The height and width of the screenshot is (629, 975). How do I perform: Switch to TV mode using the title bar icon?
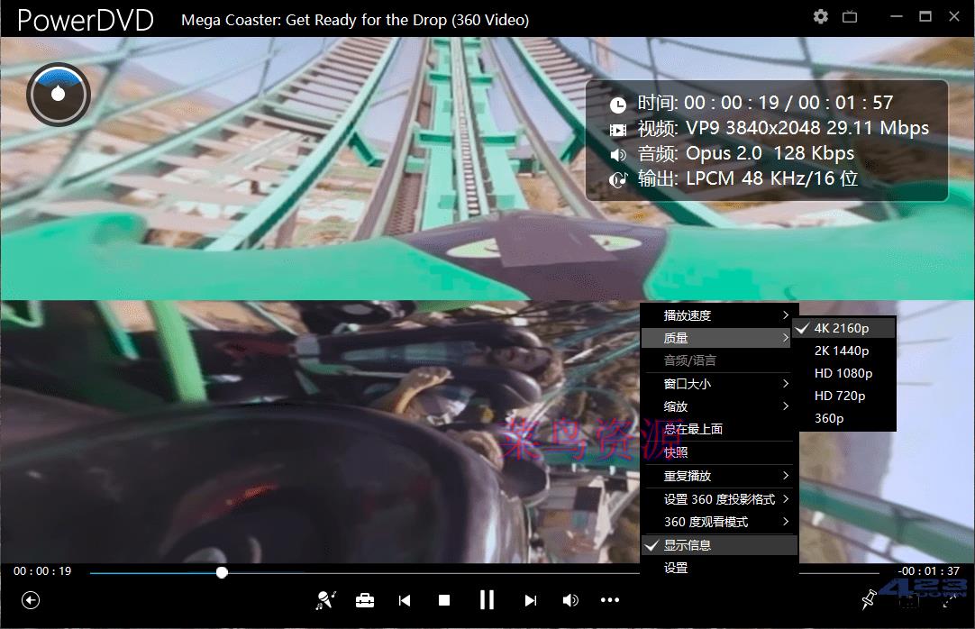pos(850,16)
